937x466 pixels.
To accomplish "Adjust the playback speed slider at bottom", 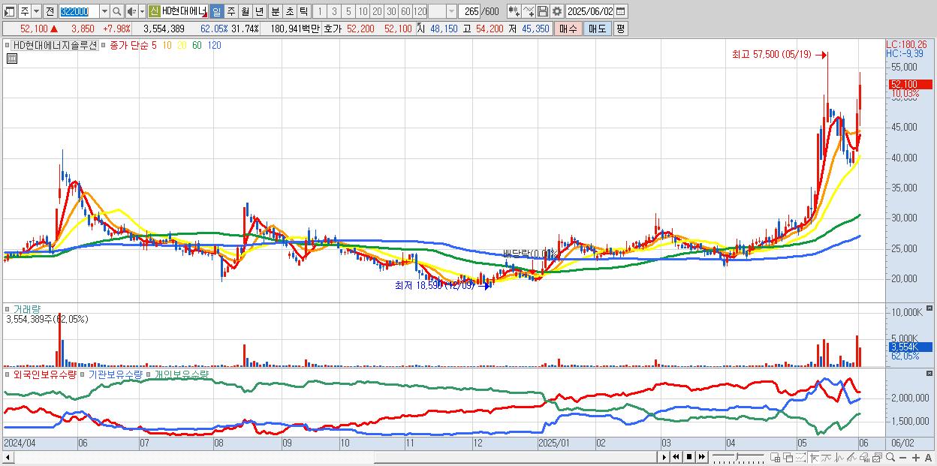I will click(737, 457).
